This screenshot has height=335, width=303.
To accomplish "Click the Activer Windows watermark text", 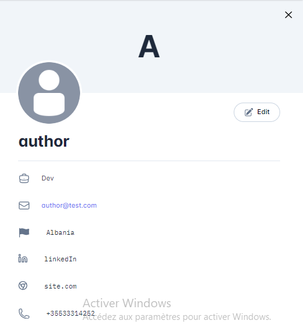I will (x=127, y=303).
